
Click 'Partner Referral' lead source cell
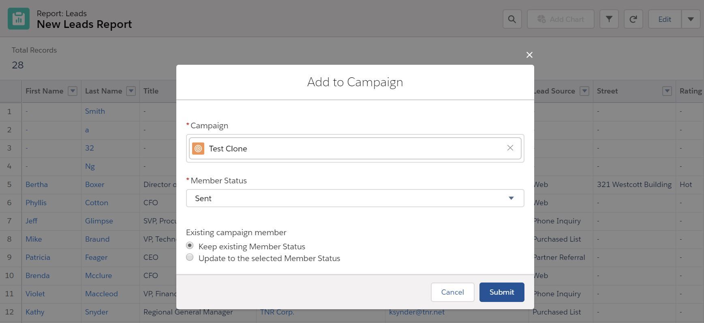point(559,257)
